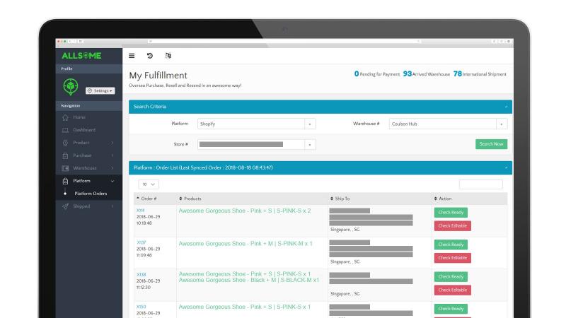Open Warehouse menu item
The height and width of the screenshot is (318, 566).
coord(85,168)
